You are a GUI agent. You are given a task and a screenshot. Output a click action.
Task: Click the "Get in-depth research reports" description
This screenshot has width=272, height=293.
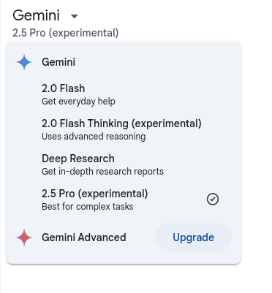pyautogui.click(x=102, y=172)
